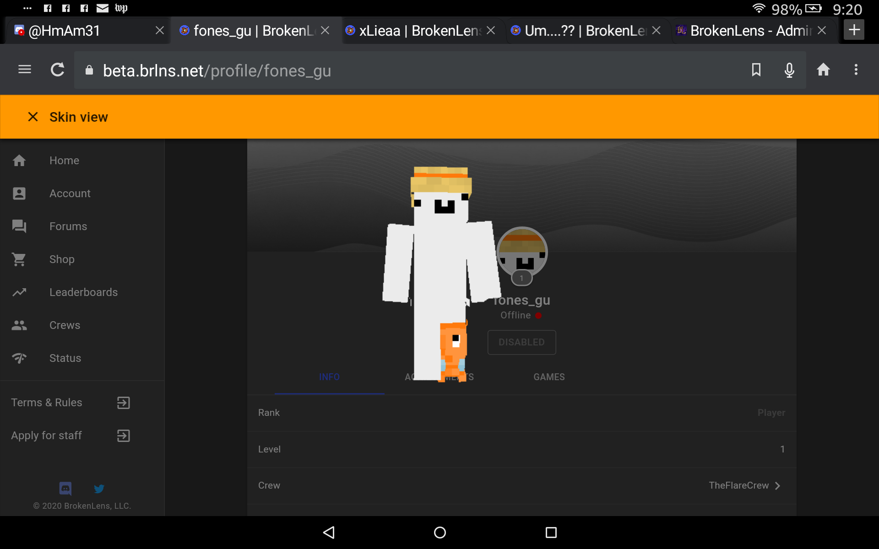This screenshot has height=549, width=879.
Task: Click the Level row value 1
Action: point(782,449)
